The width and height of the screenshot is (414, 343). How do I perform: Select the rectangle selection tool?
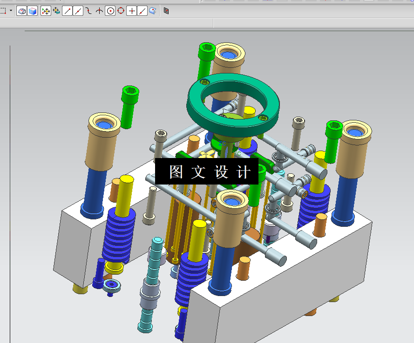(3, 11)
